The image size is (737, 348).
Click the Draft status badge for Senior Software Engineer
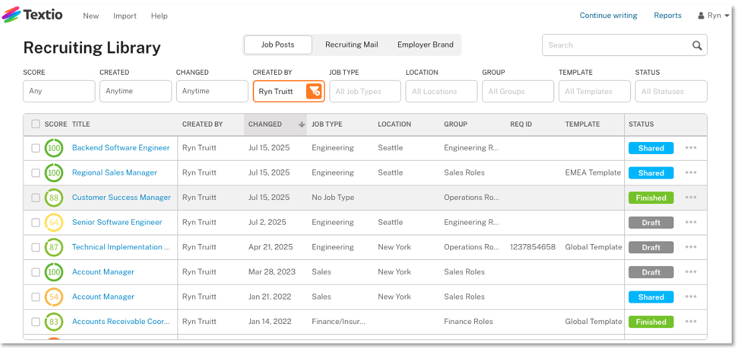(x=651, y=223)
